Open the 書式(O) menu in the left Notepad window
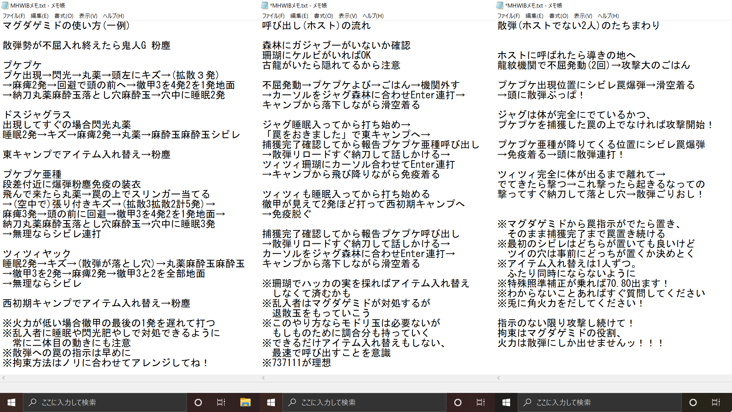732x412 pixels. click(x=64, y=16)
